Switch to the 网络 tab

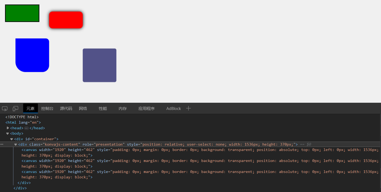[83, 109]
